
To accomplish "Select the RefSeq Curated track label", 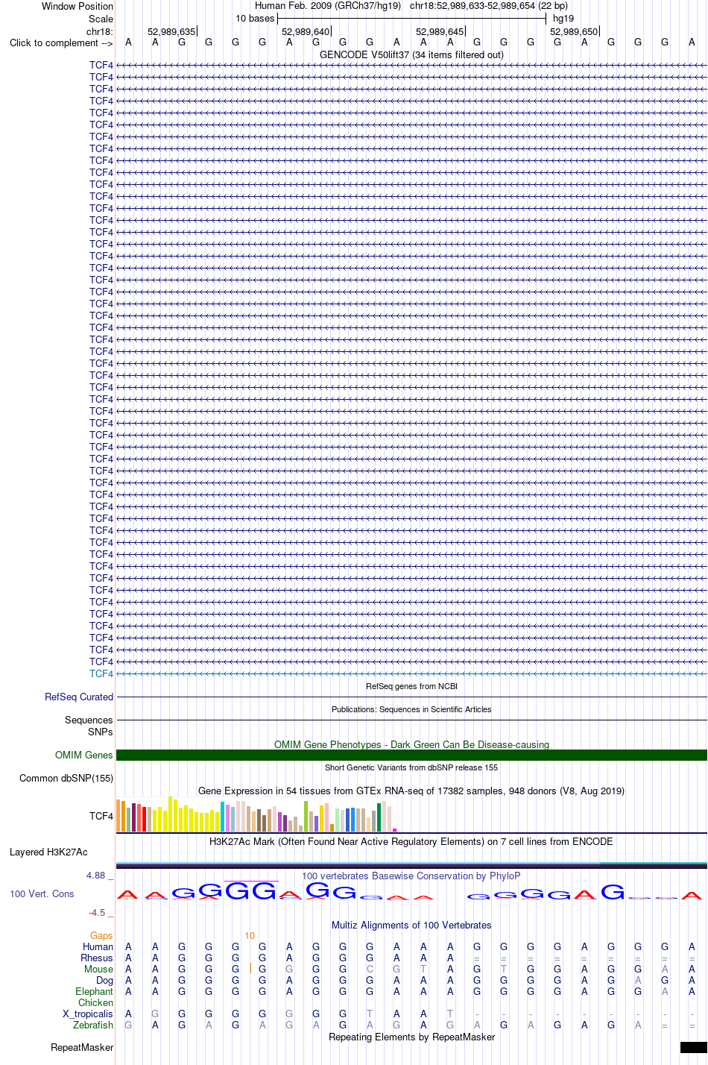I will pyautogui.click(x=79, y=697).
